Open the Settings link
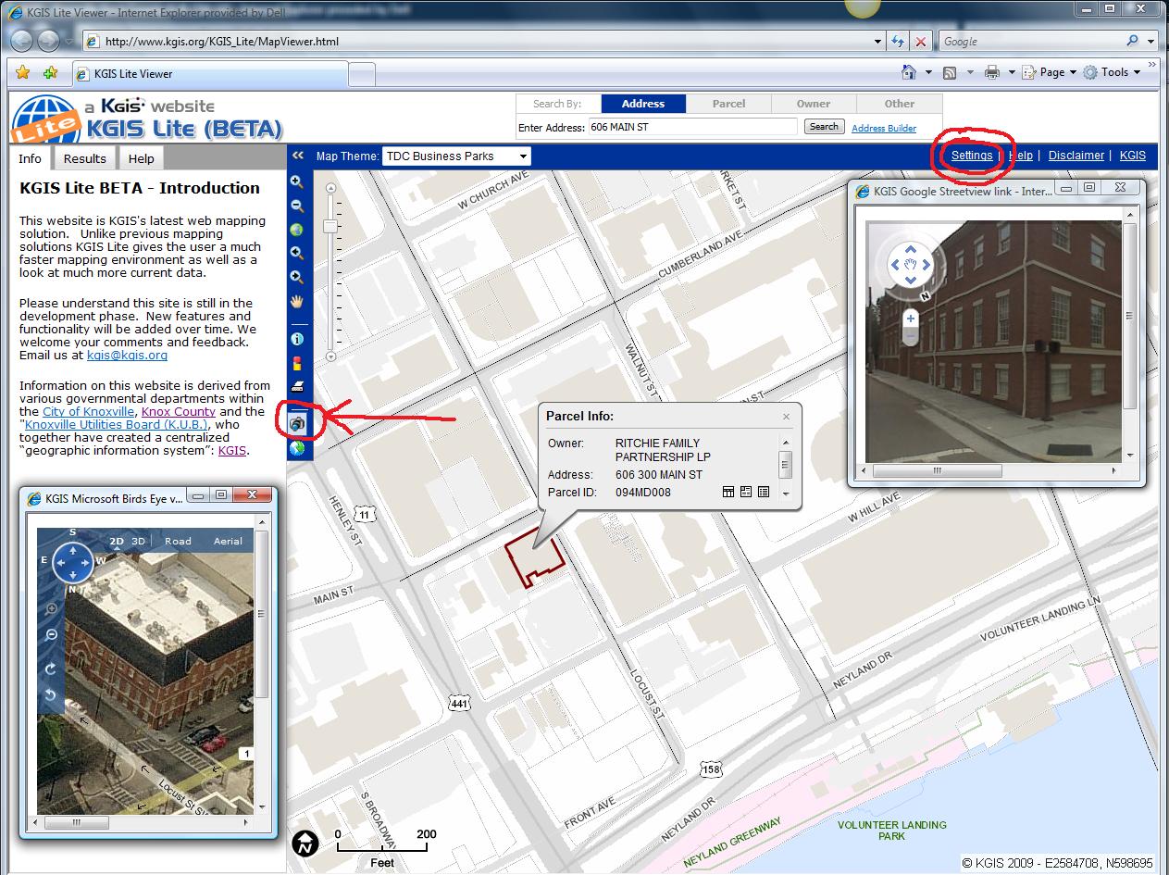 tap(972, 156)
